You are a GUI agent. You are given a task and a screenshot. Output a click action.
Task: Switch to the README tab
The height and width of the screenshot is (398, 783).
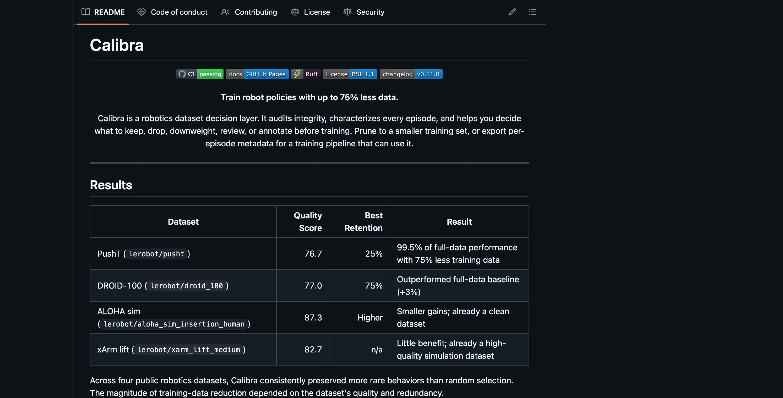pos(103,12)
